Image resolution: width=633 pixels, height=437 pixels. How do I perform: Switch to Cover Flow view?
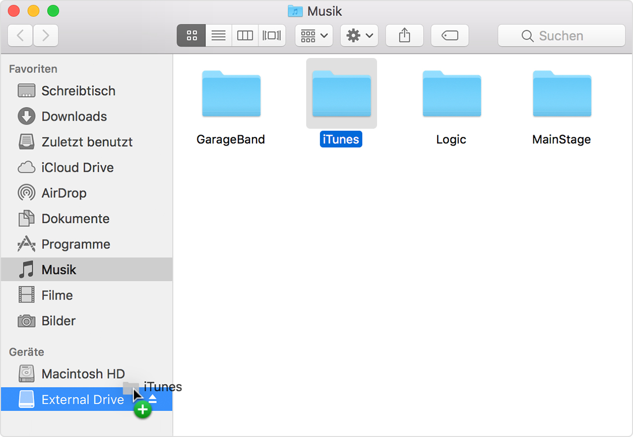[x=272, y=36]
